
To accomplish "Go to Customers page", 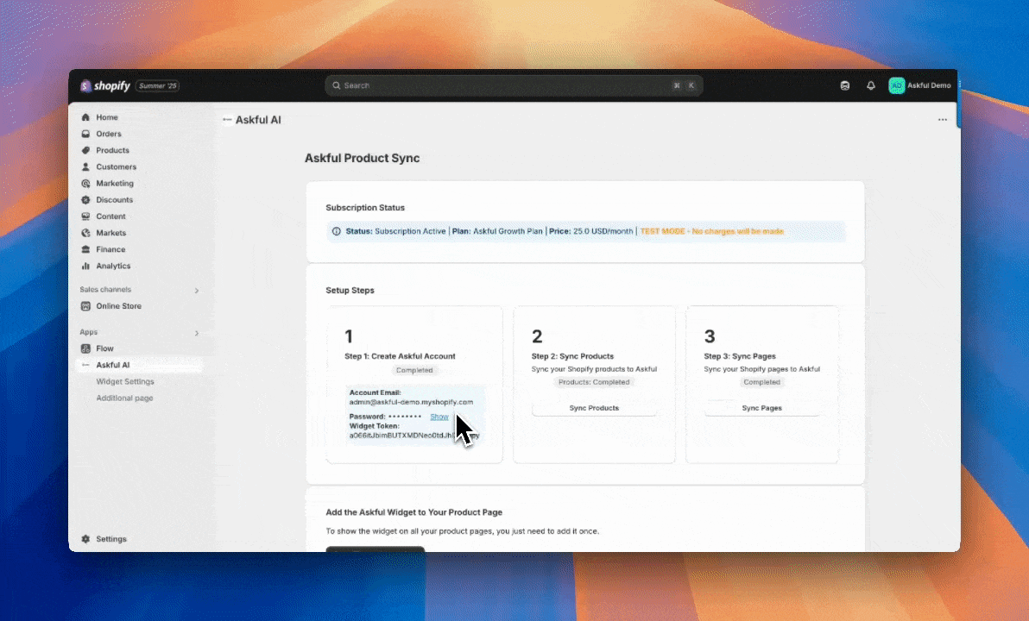I will [117, 166].
